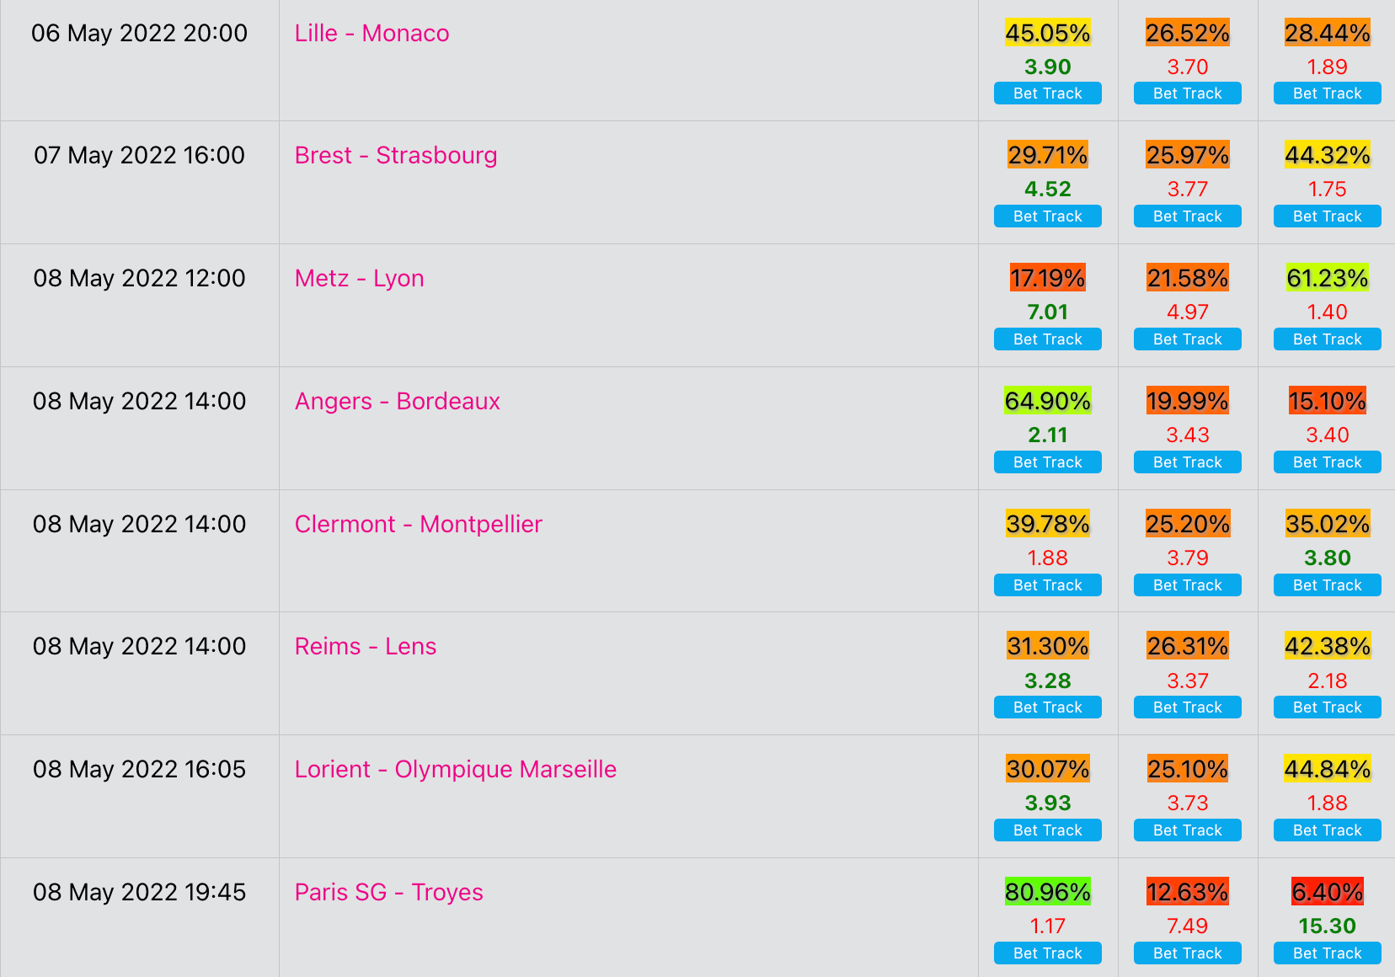
Task: Open the Angers - Bordeaux match link
Action: pos(397,402)
